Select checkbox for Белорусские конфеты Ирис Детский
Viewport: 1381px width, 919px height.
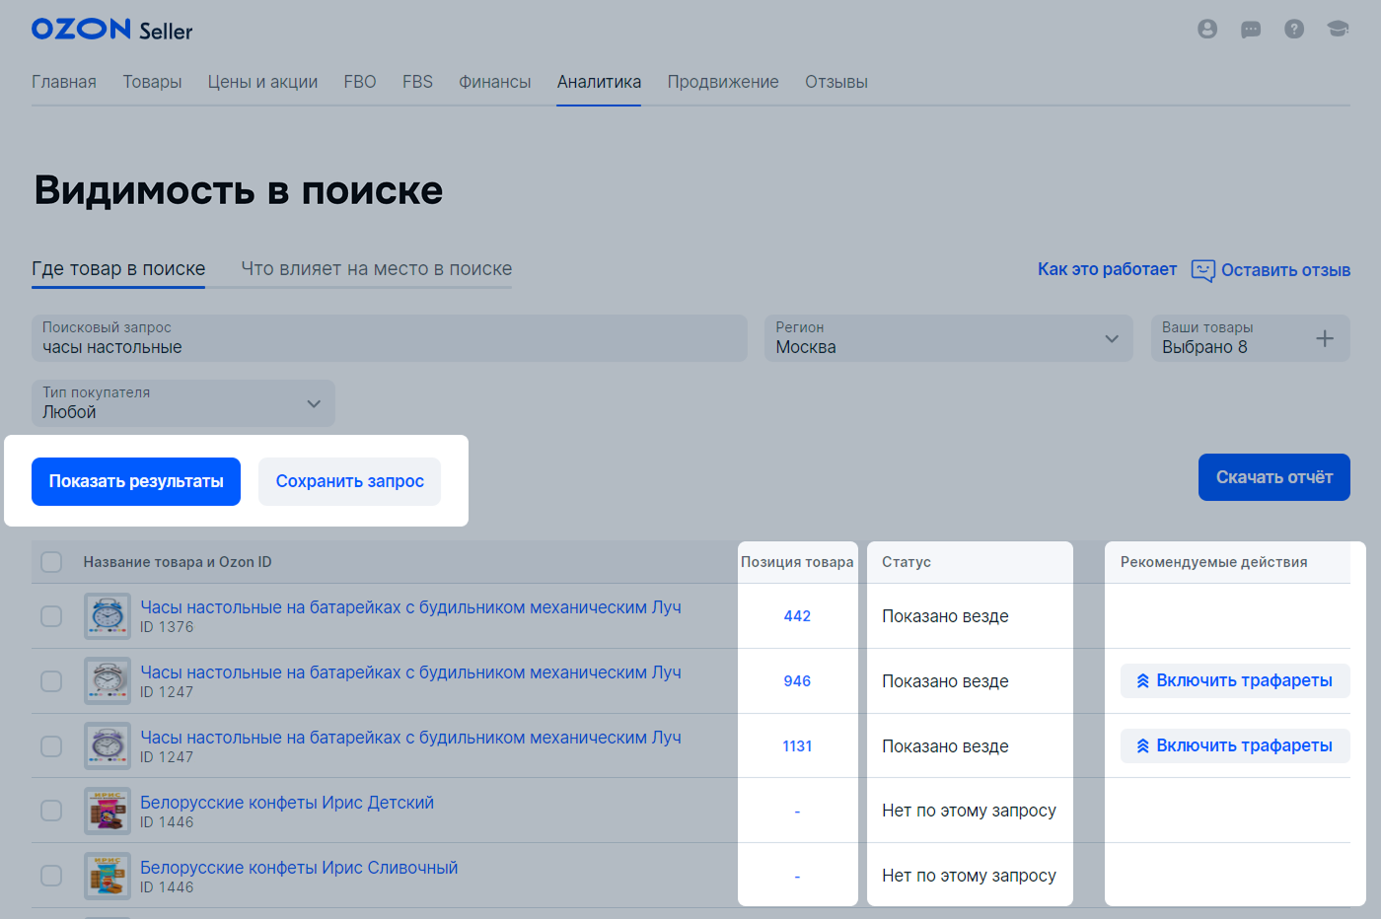[x=51, y=811]
